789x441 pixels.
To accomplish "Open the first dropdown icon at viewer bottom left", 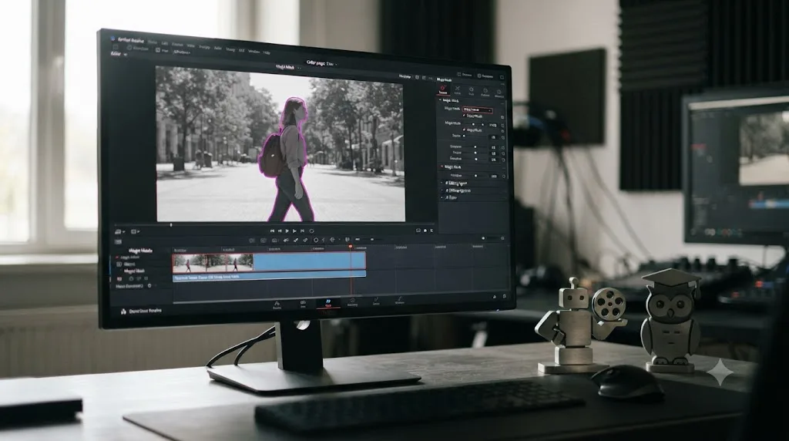I will (119, 231).
